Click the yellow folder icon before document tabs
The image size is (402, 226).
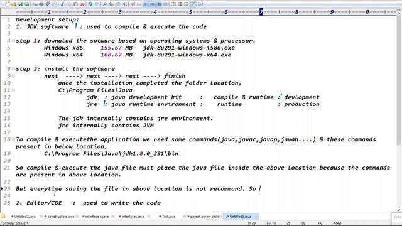pos(3,216)
